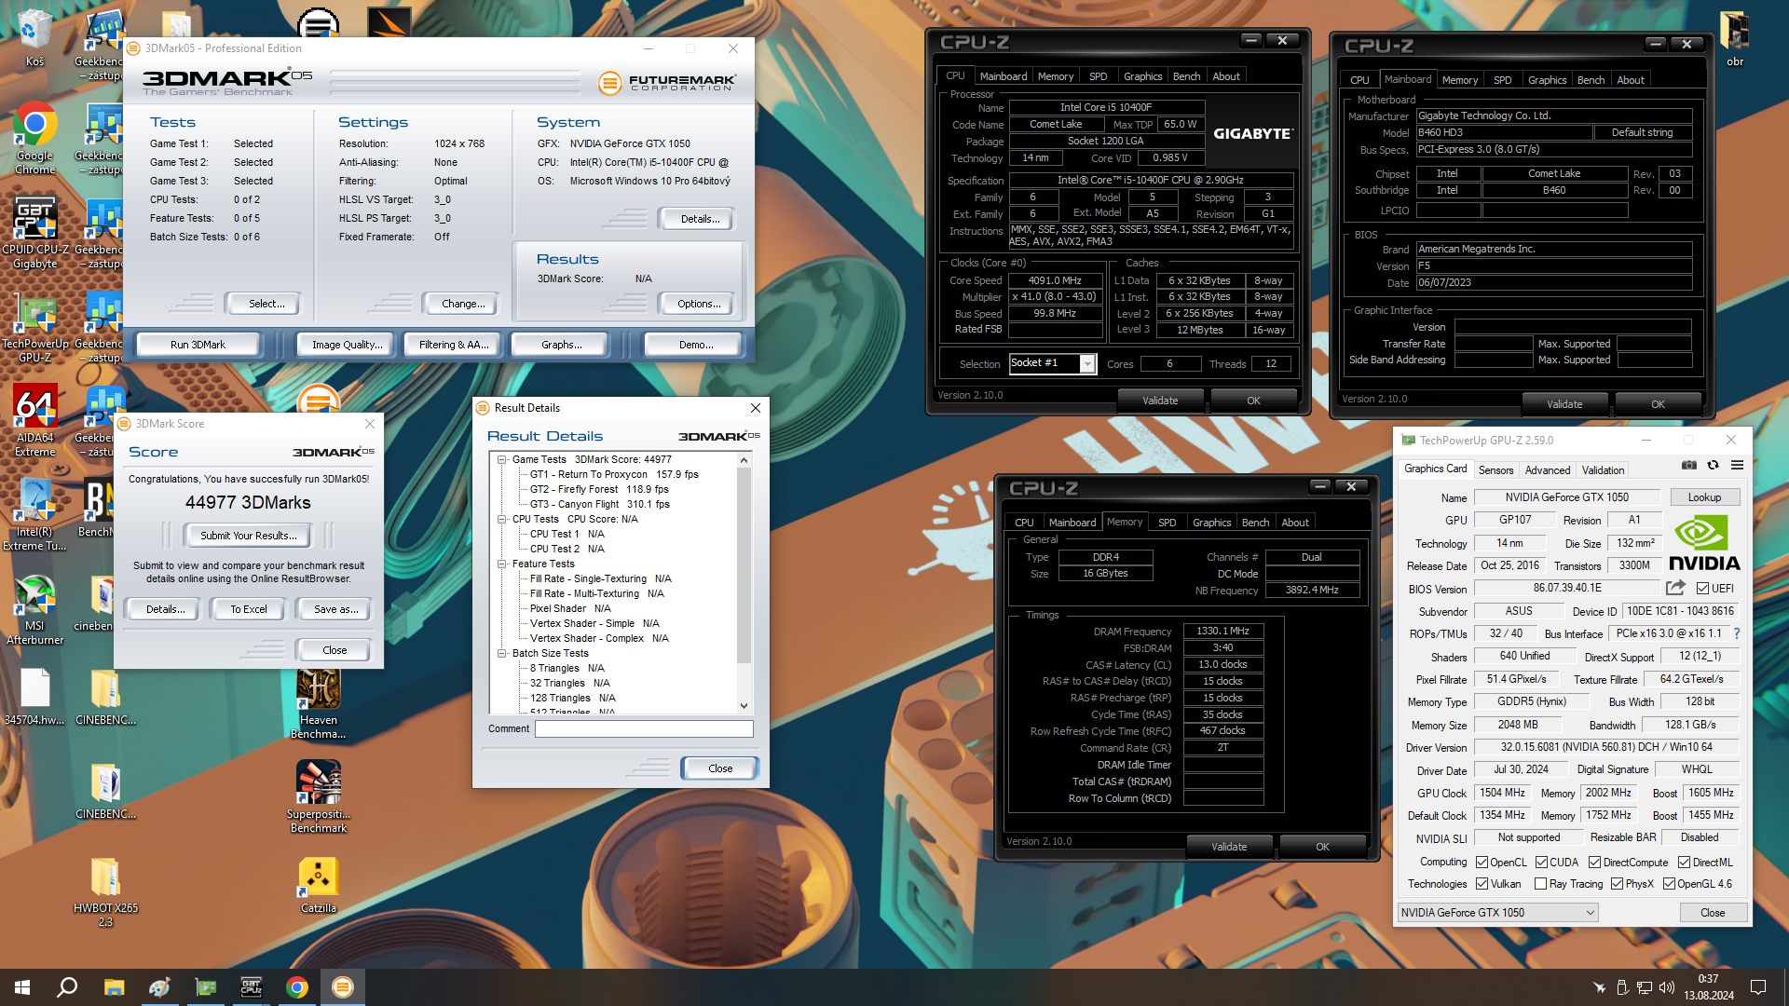Image resolution: width=1789 pixels, height=1006 pixels.
Task: Click the Image Quality button in 3DMark05
Action: pos(347,345)
